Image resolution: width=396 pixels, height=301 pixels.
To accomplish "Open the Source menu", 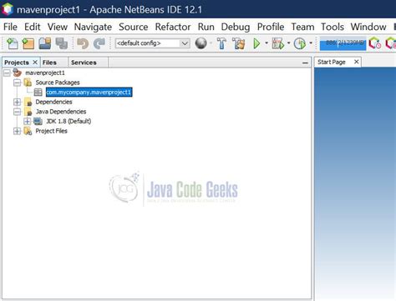I will coord(134,27).
